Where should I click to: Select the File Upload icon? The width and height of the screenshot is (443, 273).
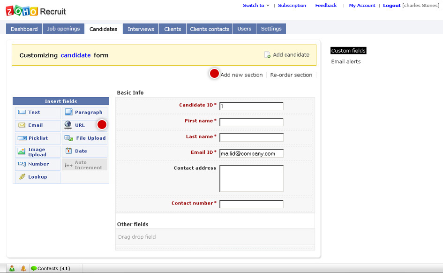[x=68, y=138]
